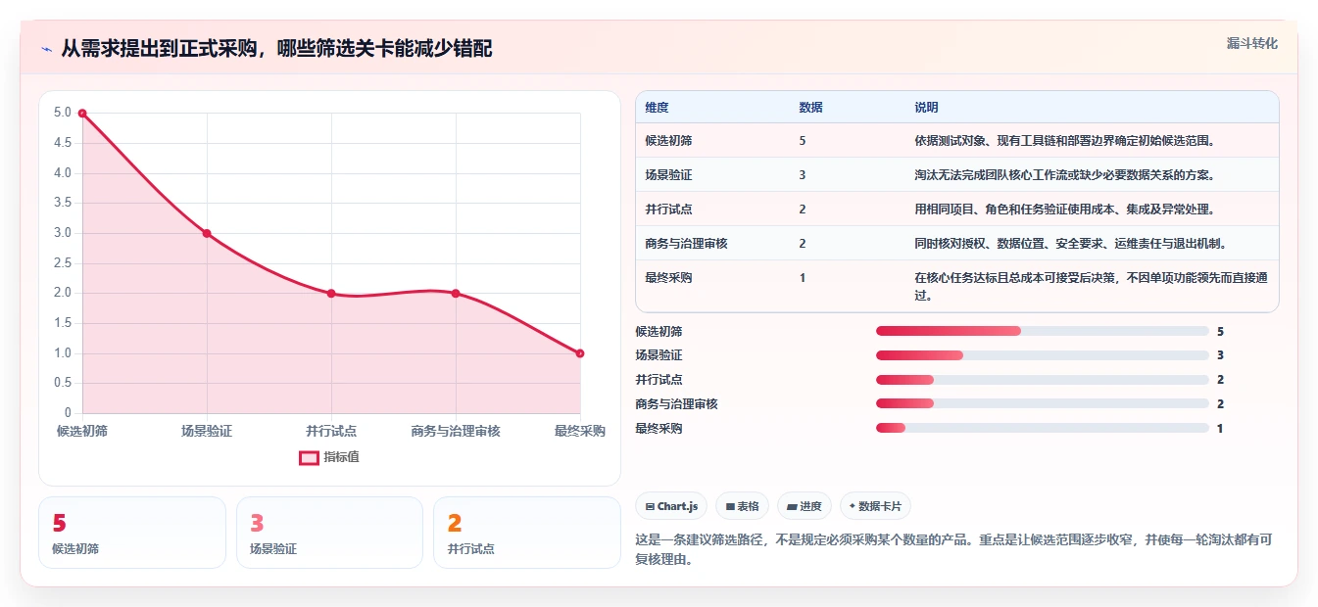The image size is (1318, 607).
Task: Select the 场景验证 data point on chart
Action: tap(207, 233)
